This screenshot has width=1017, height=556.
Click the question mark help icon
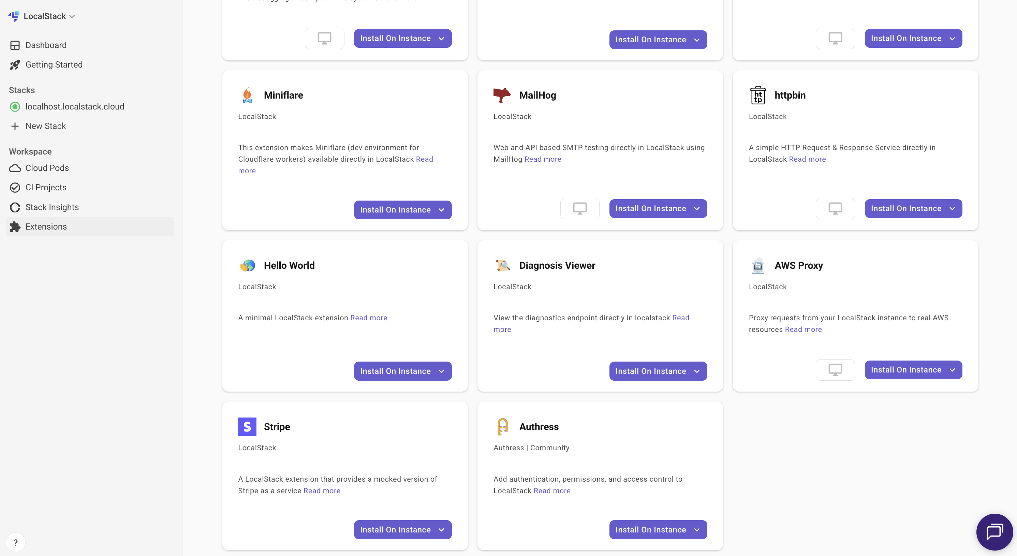click(x=15, y=543)
